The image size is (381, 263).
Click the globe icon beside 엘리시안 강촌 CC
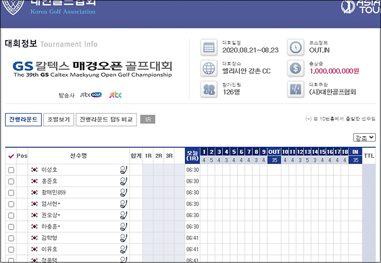(208, 68)
